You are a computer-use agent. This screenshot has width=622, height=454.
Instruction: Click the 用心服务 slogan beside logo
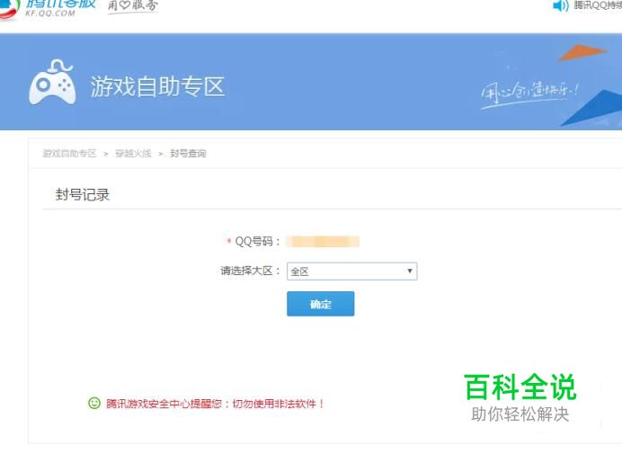(133, 6)
